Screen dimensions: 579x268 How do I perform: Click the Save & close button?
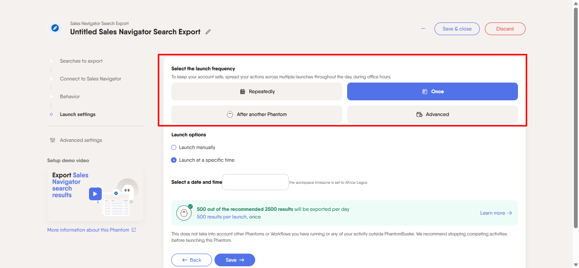tap(457, 29)
